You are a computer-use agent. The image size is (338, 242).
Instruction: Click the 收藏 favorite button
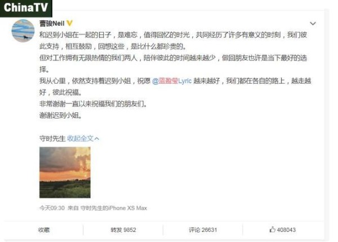[x=44, y=230]
